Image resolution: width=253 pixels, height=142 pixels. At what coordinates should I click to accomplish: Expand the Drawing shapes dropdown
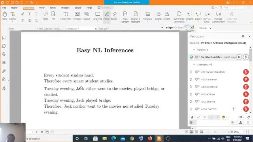click(98, 21)
